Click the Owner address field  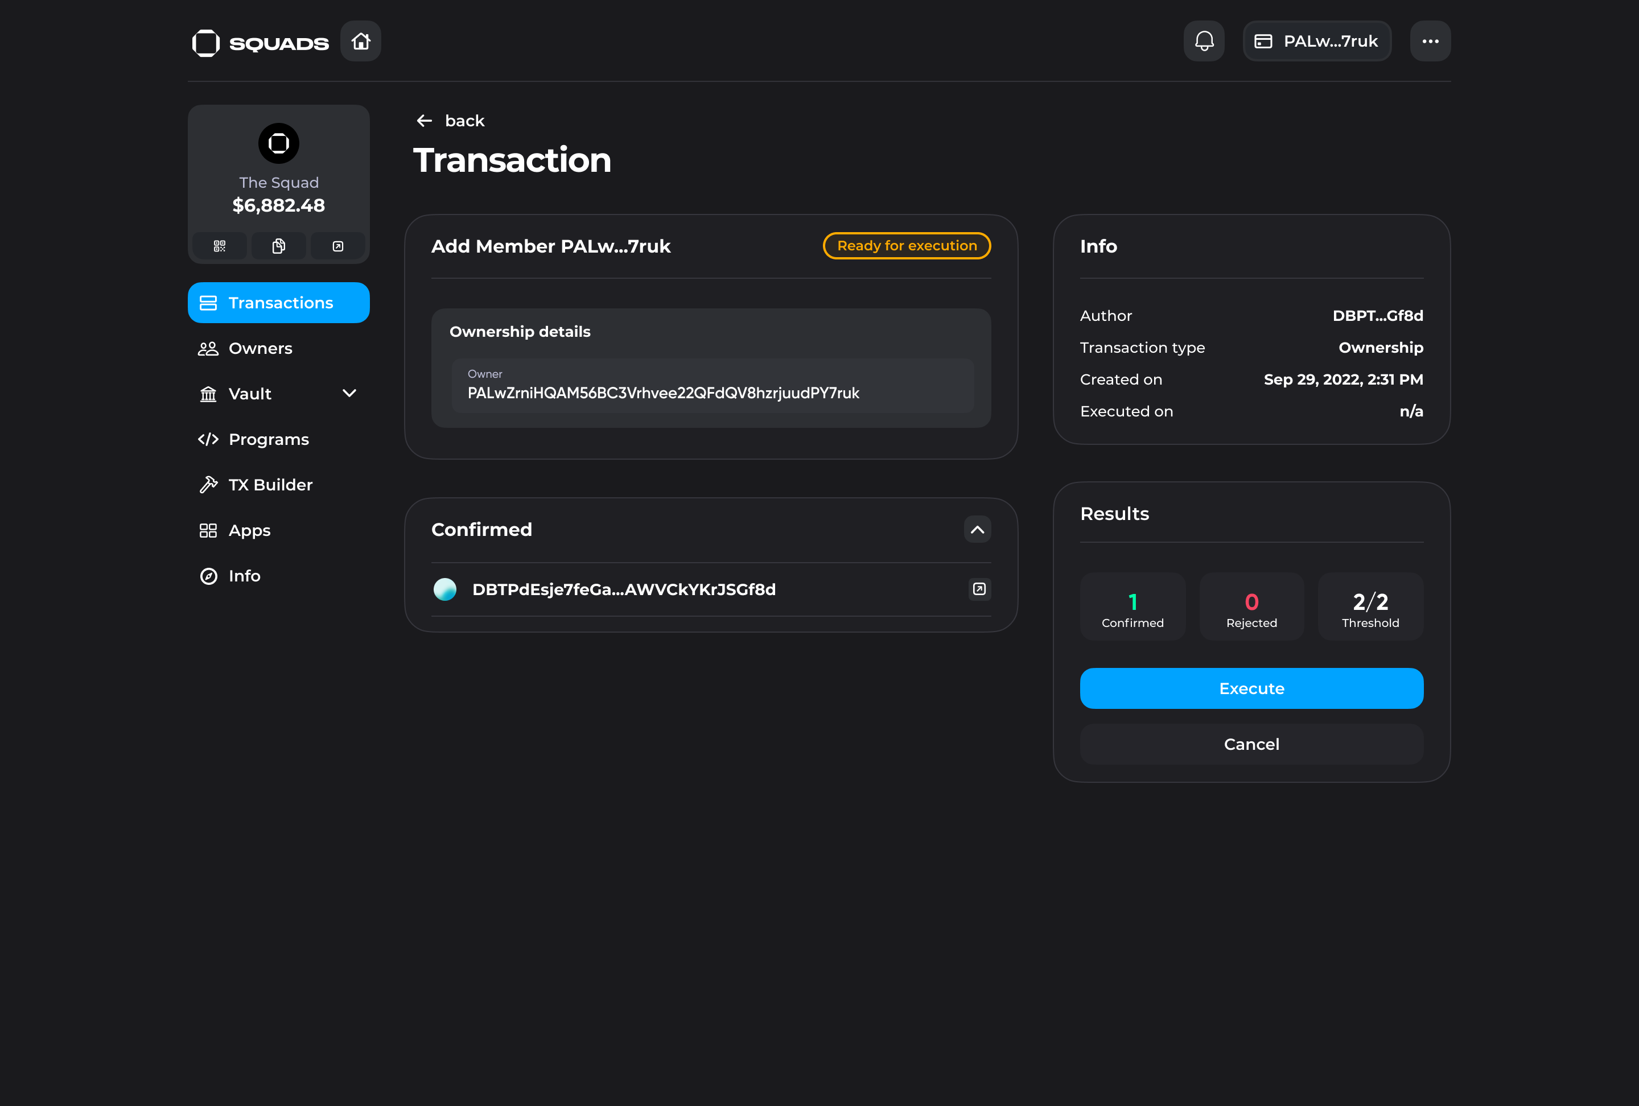pos(713,386)
